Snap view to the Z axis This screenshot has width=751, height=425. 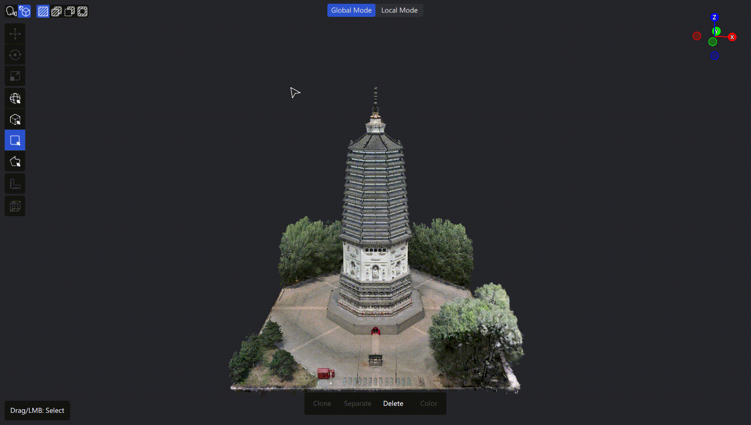click(x=714, y=17)
